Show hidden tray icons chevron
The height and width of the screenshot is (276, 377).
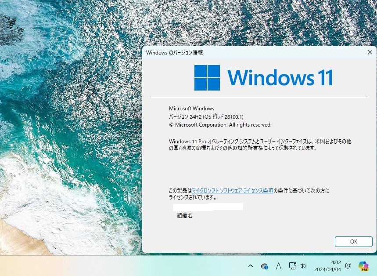[250, 266]
